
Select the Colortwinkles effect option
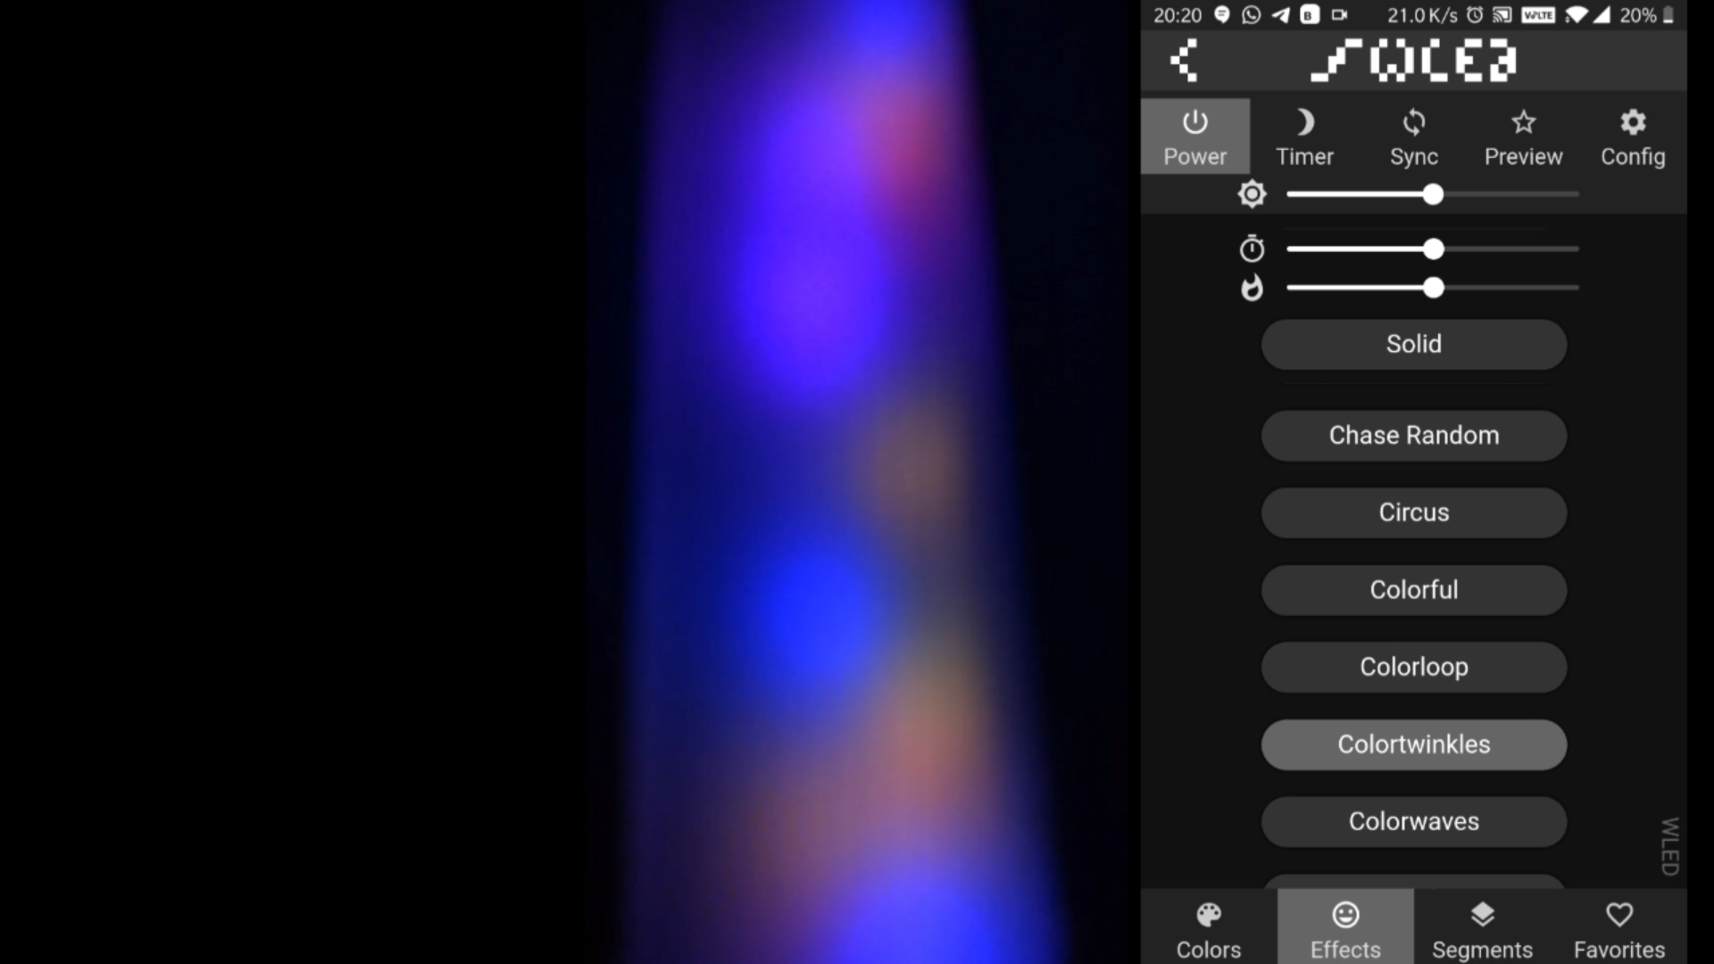click(1414, 743)
